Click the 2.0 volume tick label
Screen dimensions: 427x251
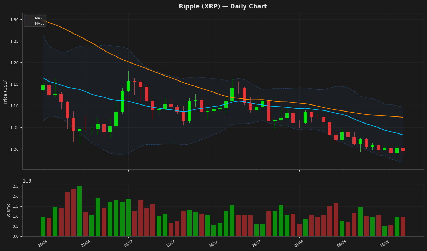tap(16, 196)
